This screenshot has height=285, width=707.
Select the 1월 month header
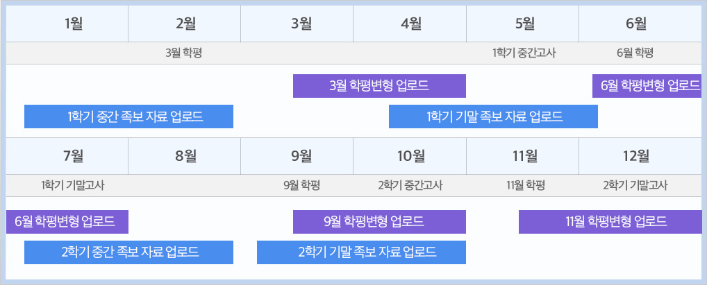[x=73, y=24]
